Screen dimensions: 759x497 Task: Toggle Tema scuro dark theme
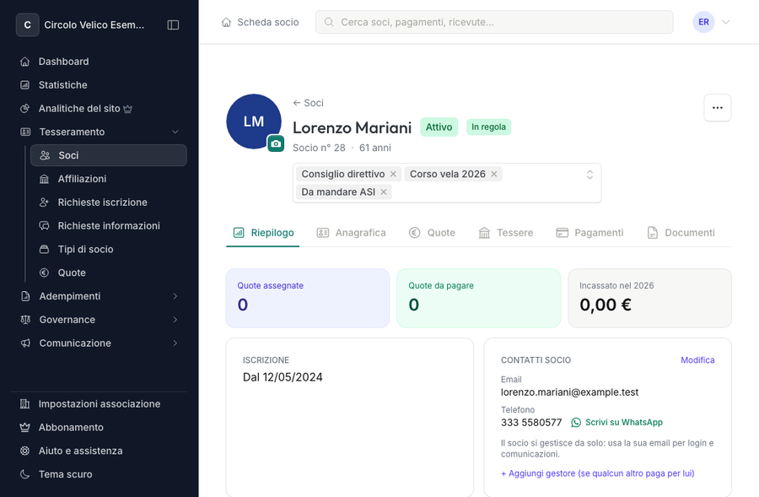pyautogui.click(x=100, y=474)
